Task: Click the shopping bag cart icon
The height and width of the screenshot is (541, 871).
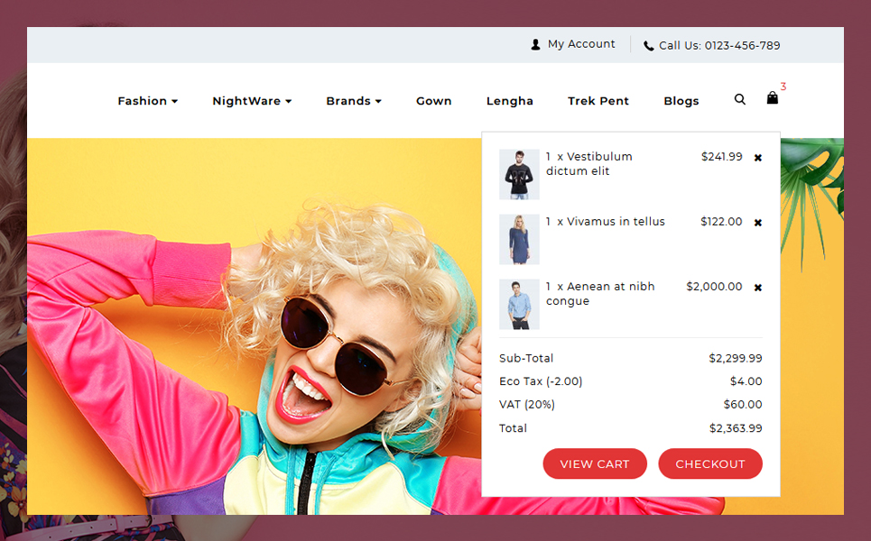Action: (x=772, y=98)
